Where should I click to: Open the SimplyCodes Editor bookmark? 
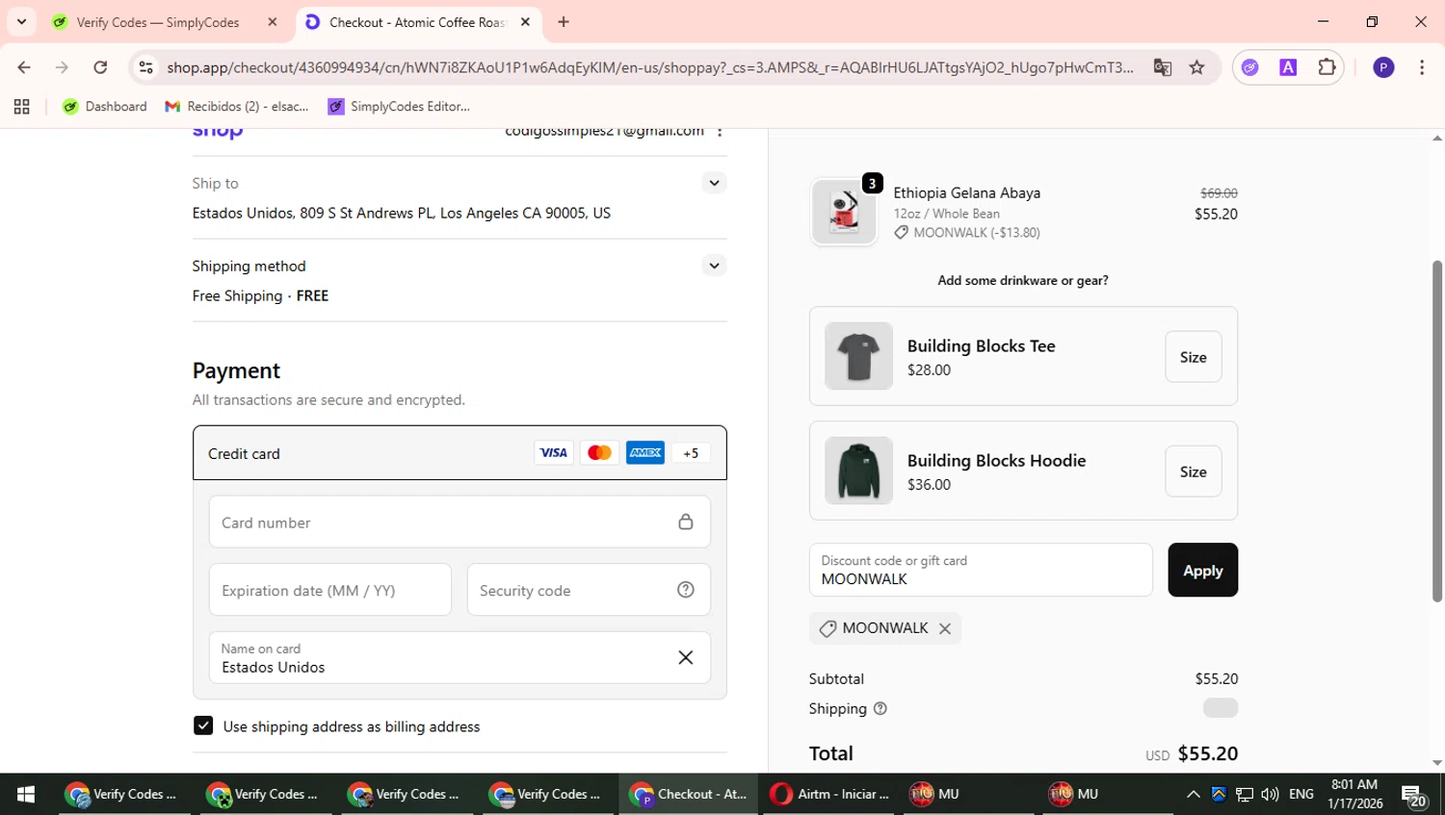click(399, 107)
